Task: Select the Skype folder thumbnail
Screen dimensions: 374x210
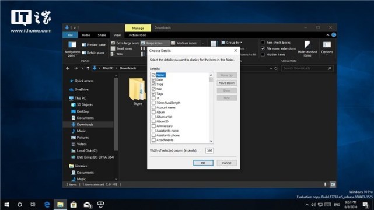Action: (137, 89)
